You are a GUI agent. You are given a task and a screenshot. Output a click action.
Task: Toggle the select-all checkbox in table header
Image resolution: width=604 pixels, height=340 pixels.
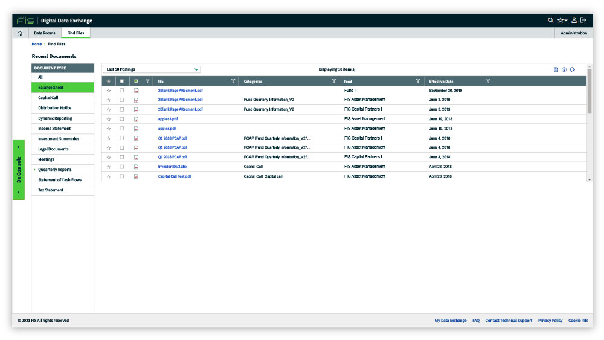122,81
